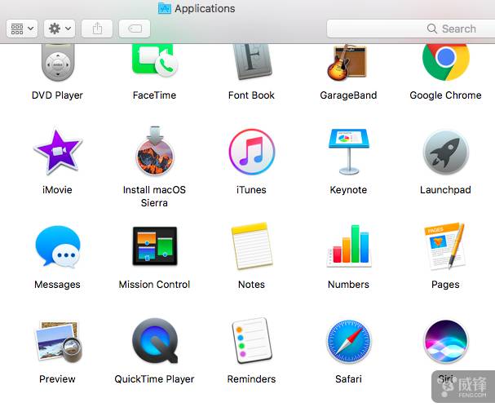Open the Action gear menu

[x=60, y=29]
